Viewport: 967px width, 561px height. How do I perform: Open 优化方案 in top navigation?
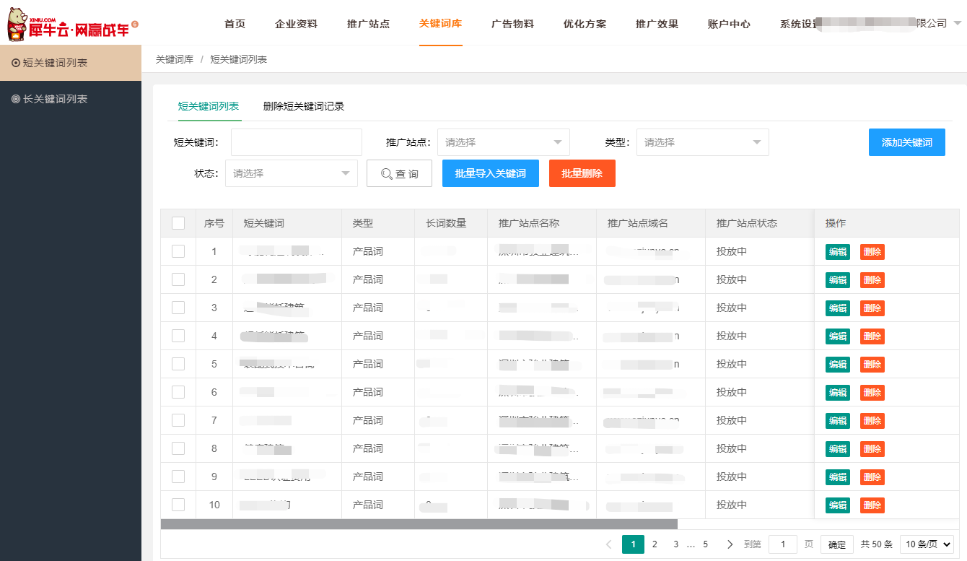pyautogui.click(x=585, y=24)
